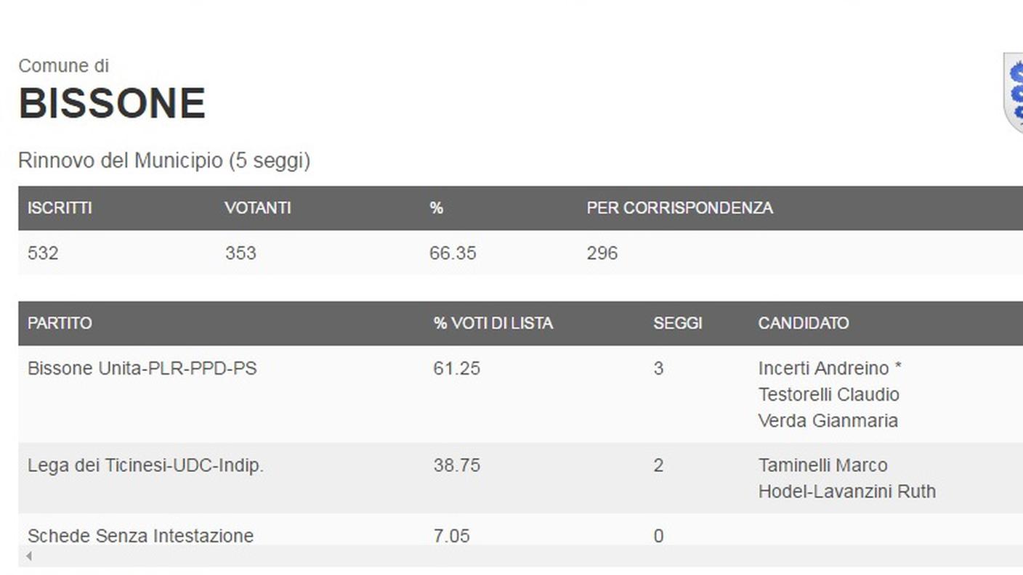Click candidate Verda Gianmaria
1023x575 pixels.
click(x=828, y=420)
